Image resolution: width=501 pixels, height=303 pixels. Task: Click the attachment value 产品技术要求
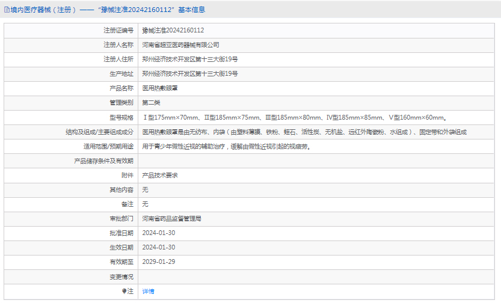(159, 176)
